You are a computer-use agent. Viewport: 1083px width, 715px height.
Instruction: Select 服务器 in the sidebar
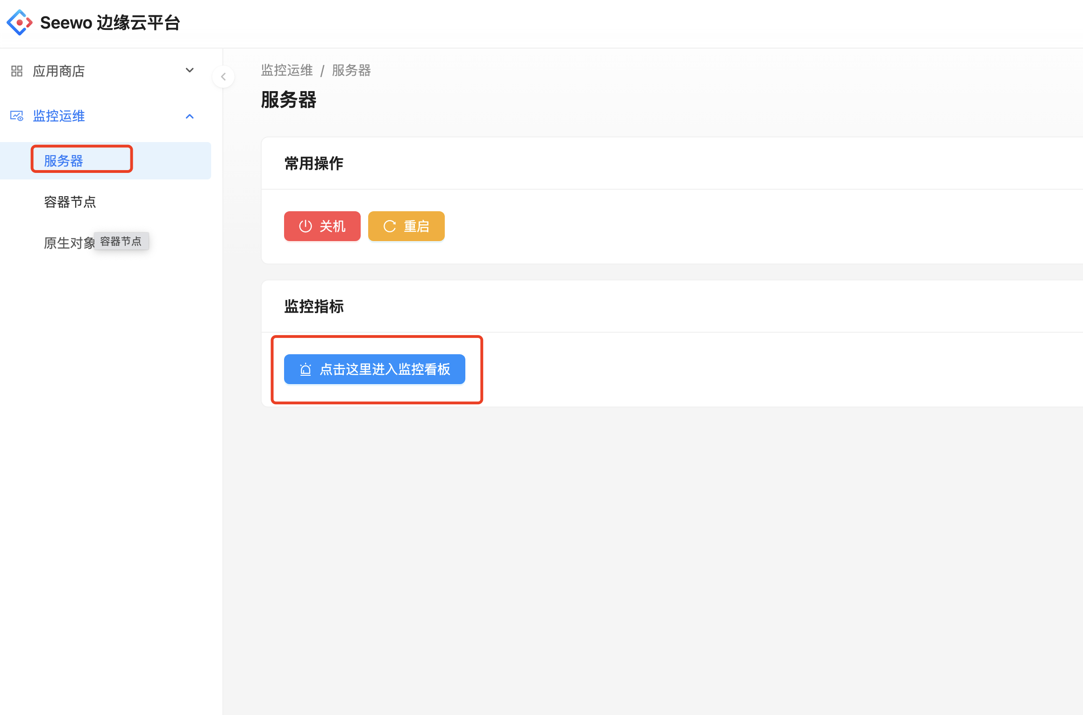point(64,161)
